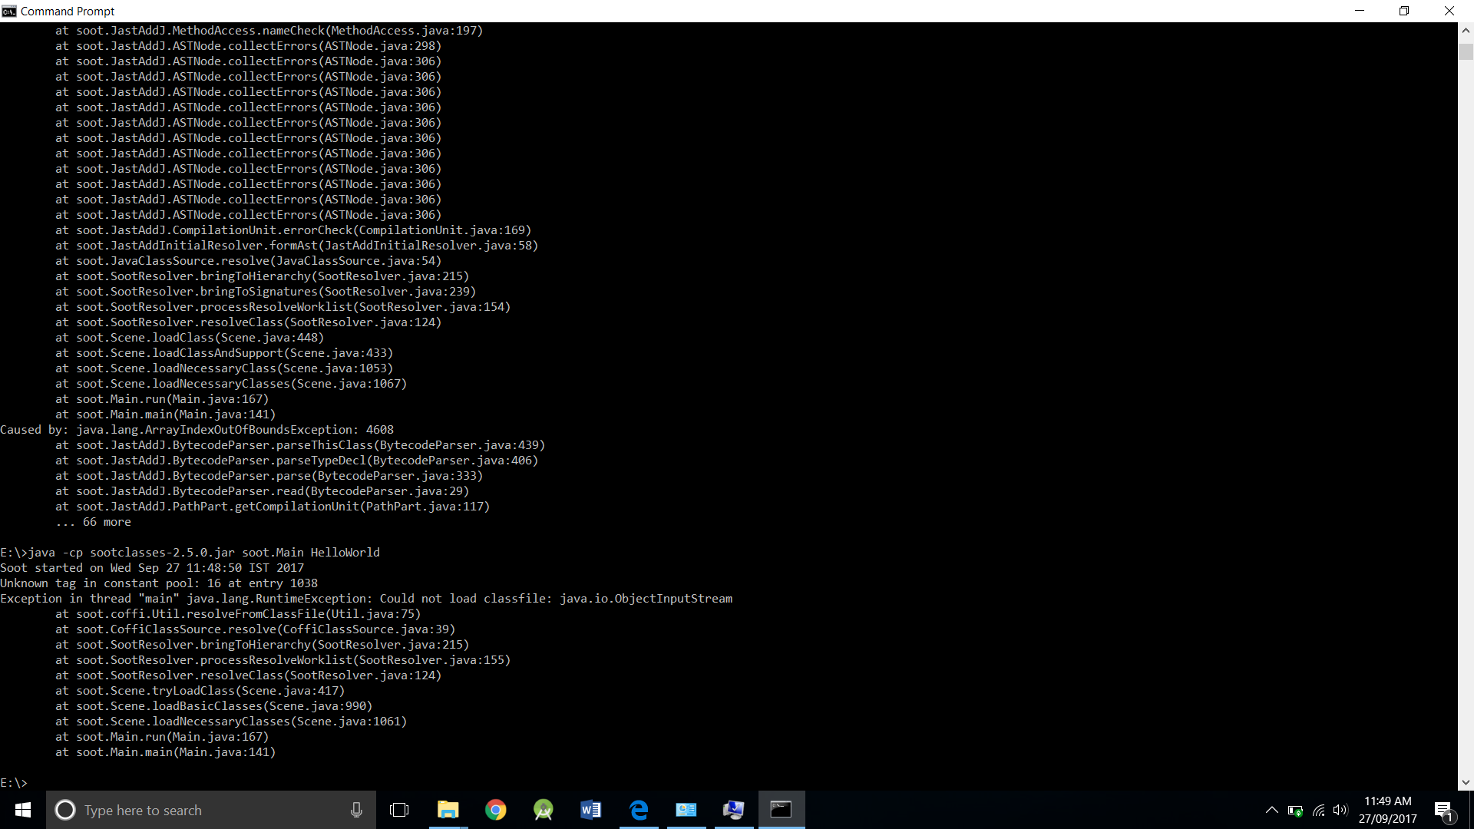Expand hidden system tray icons chevron
The width and height of the screenshot is (1474, 829).
click(x=1271, y=810)
